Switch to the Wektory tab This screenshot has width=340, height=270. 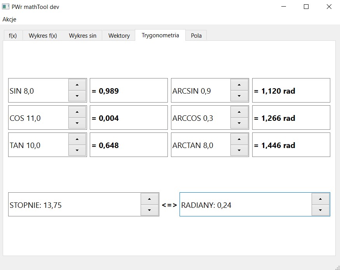[118, 35]
